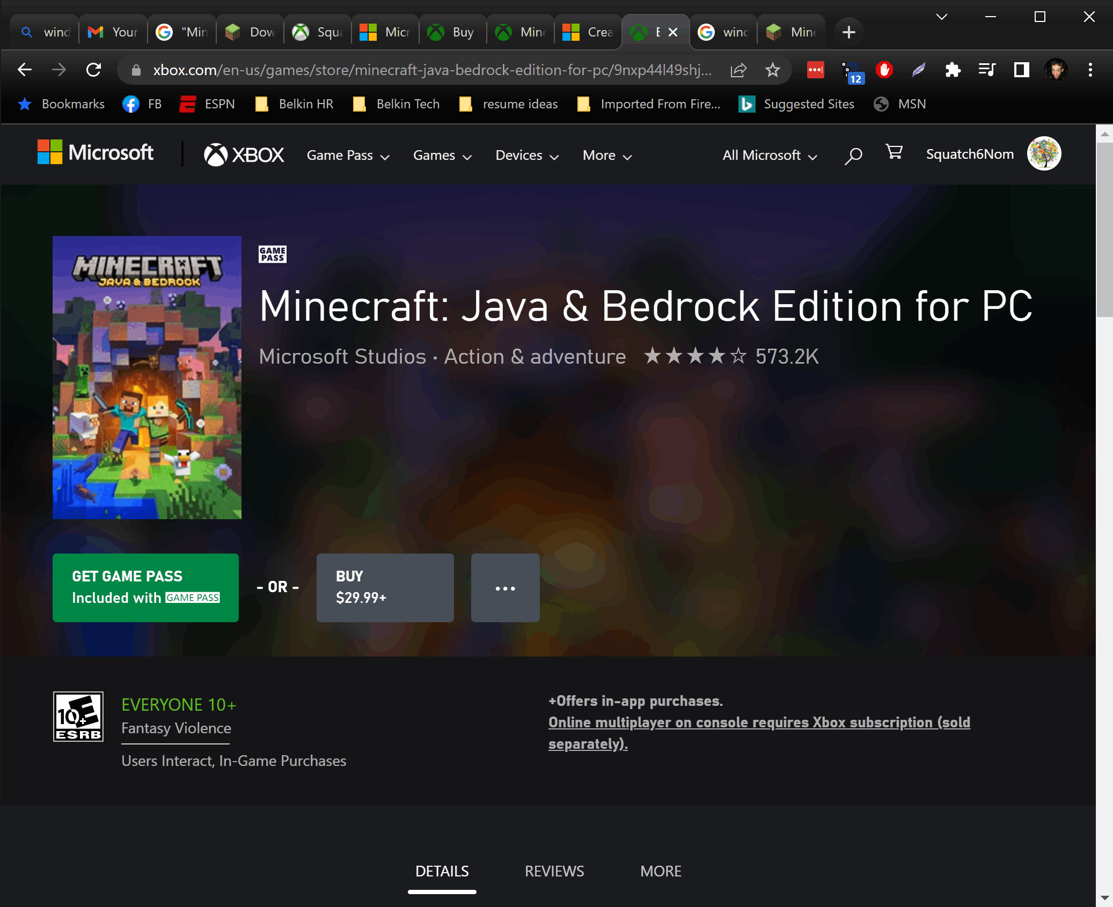Click the Microsoft logo
1113x907 pixels.
(95, 153)
